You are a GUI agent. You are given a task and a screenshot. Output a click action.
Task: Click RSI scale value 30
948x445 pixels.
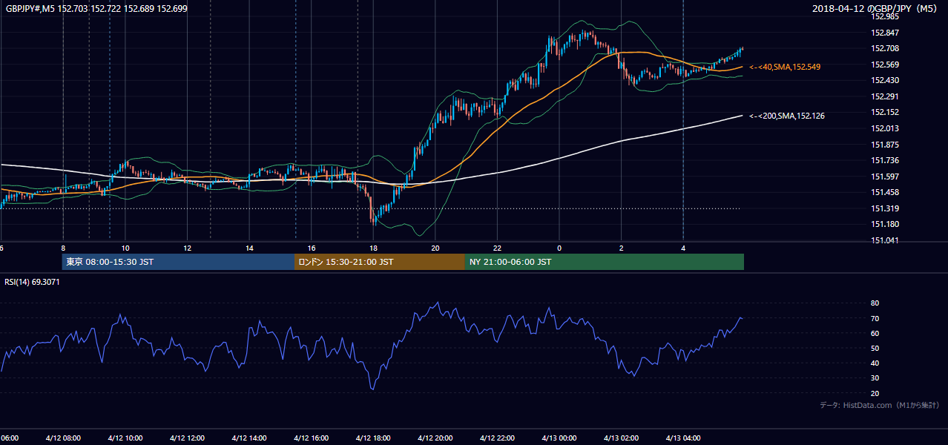pyautogui.click(x=875, y=379)
